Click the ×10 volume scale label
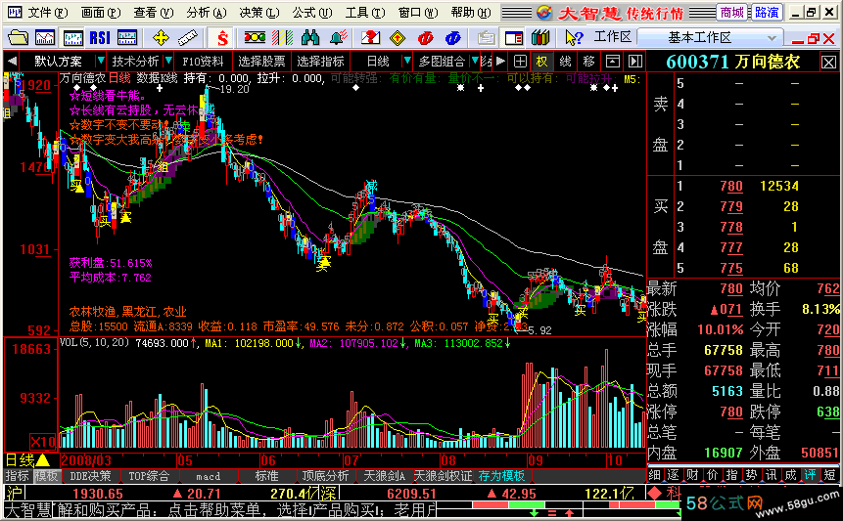843x521 pixels. click(43, 442)
